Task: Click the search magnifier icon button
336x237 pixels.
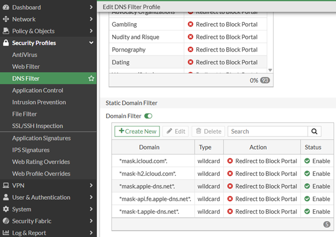Action: click(x=314, y=132)
